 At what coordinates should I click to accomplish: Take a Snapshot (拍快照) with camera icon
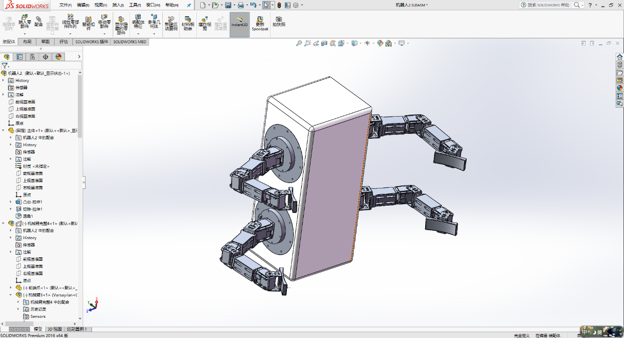click(279, 22)
